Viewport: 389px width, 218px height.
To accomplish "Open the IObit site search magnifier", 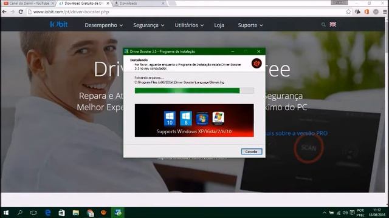I will [x=323, y=25].
